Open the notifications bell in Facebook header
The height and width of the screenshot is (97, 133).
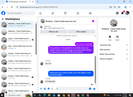(122, 13)
